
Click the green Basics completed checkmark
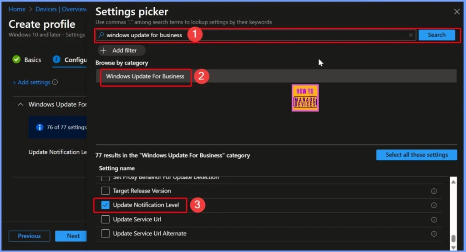16,59
